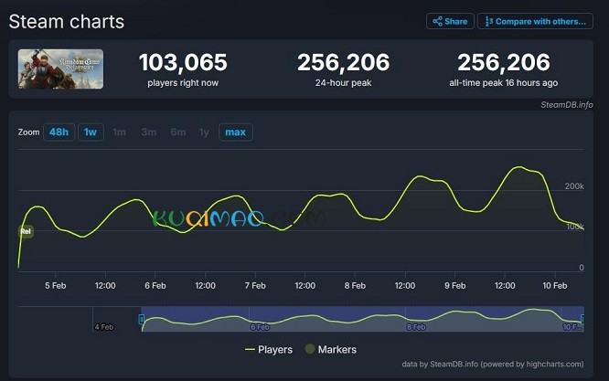
Task: Click the 6 Feb navigator label
Action: click(260, 327)
